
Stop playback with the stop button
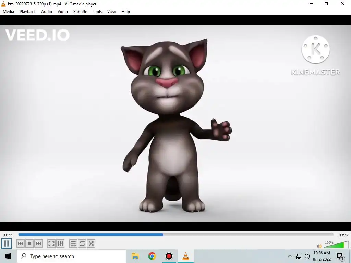point(29,243)
